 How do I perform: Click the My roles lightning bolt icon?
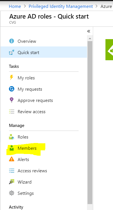(x=11, y=77)
